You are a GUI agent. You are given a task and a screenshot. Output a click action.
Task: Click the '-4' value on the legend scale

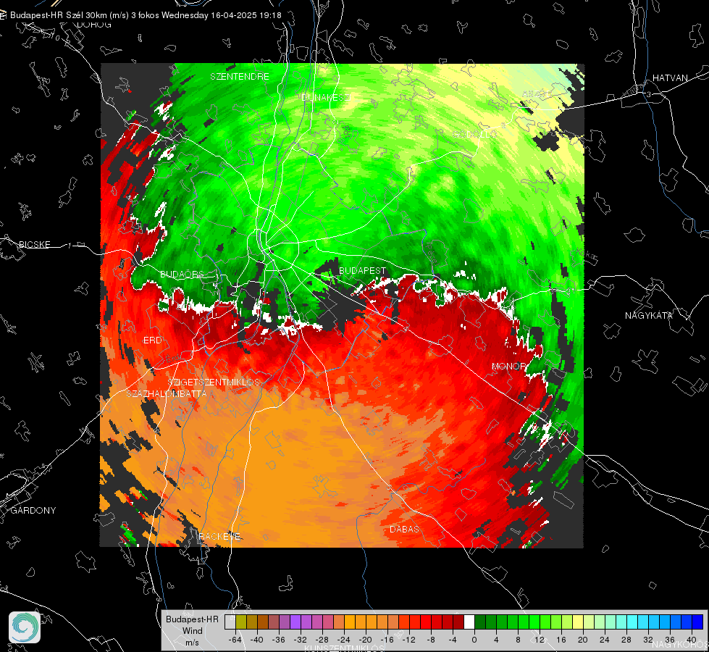[x=453, y=640]
